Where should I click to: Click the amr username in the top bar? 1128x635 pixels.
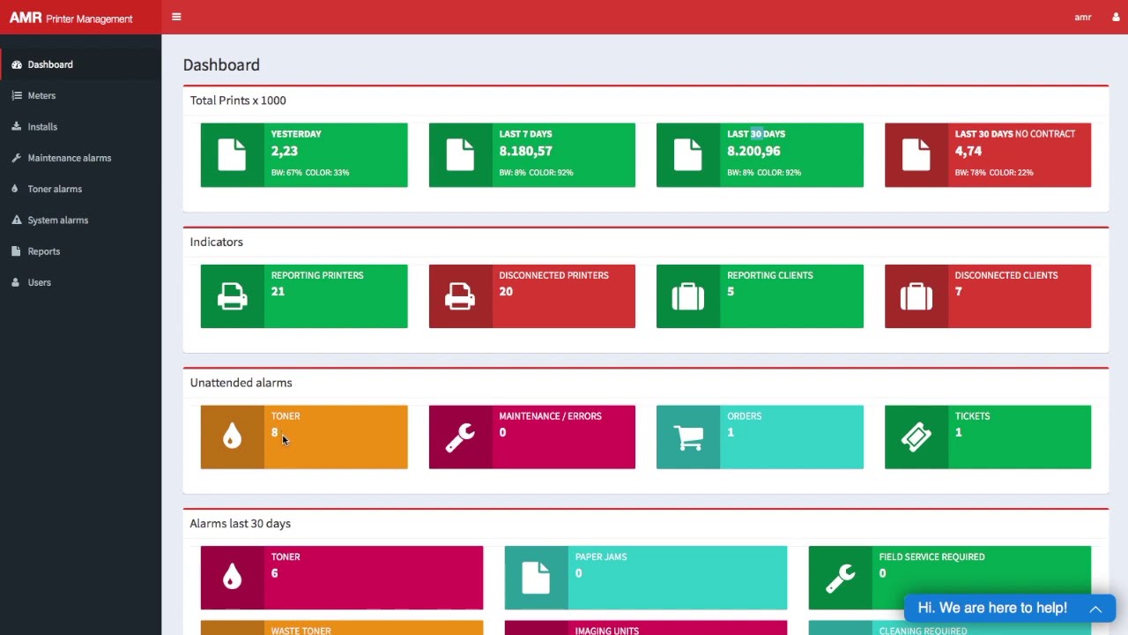(x=1083, y=18)
